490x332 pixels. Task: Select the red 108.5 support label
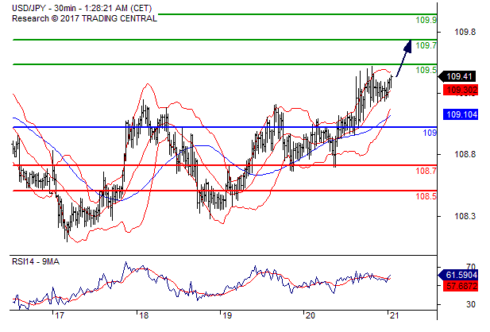click(426, 195)
